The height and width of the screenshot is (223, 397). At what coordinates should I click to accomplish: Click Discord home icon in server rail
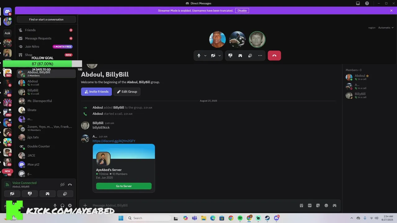tap(7, 12)
